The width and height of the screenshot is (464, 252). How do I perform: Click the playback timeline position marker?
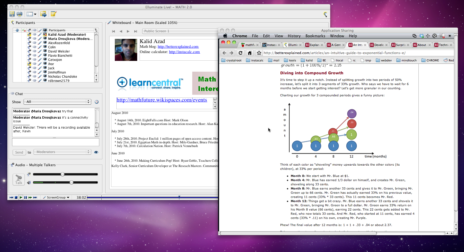point(179,197)
